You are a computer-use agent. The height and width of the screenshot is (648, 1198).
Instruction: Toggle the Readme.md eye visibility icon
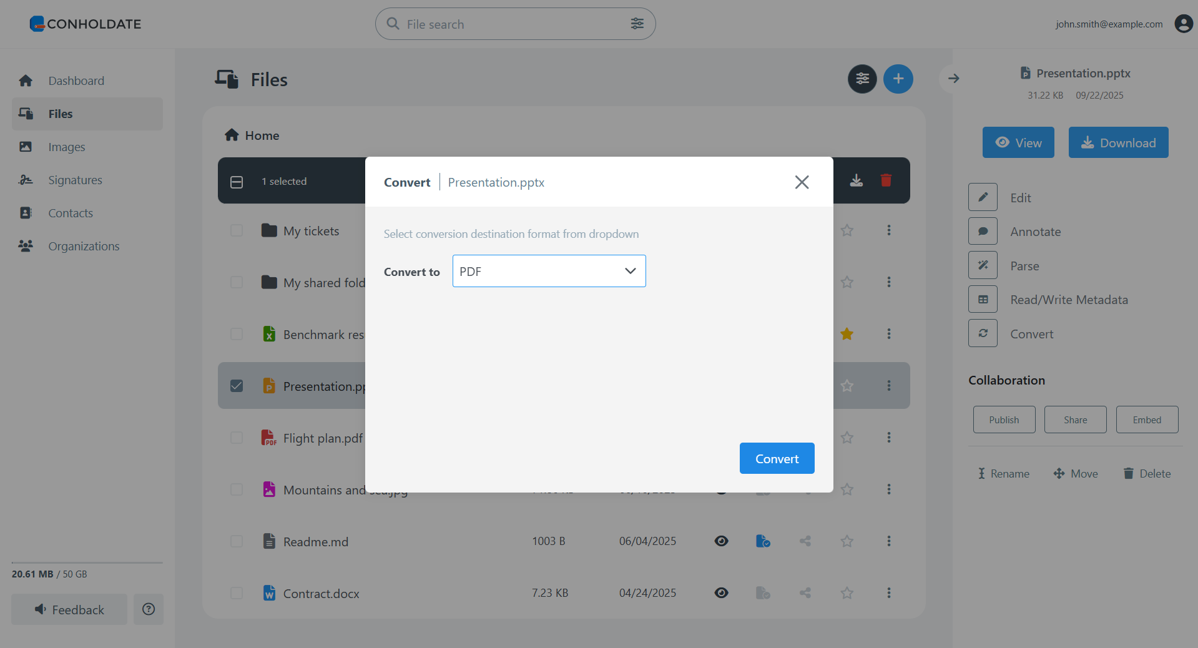pos(721,541)
